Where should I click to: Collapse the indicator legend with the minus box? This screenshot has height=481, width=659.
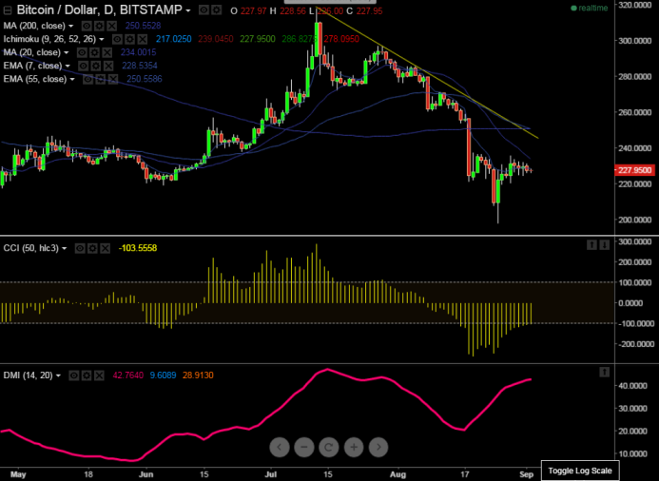[x=8, y=10]
